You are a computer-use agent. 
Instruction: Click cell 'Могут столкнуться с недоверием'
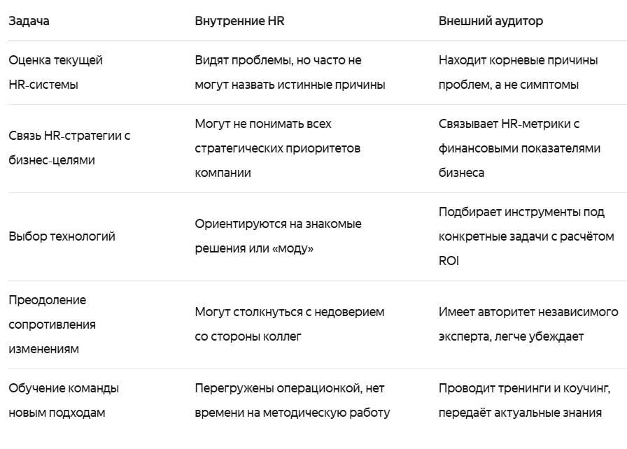pos(290,324)
